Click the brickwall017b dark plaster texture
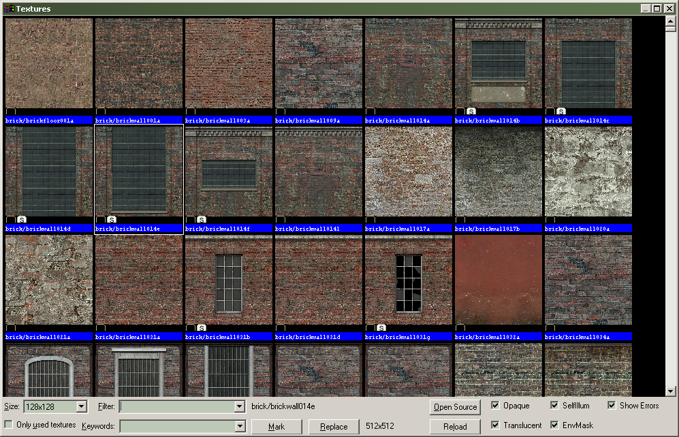 click(498, 172)
